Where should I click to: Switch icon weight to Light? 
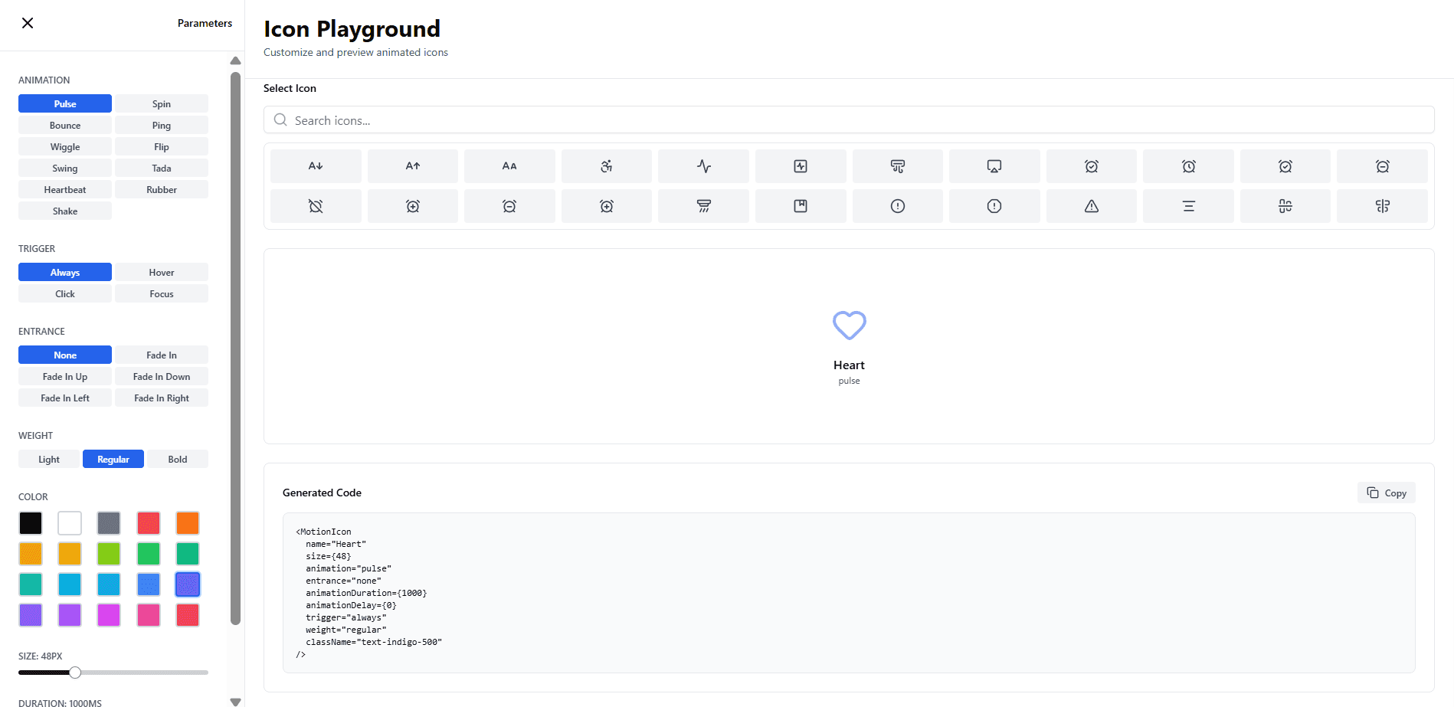pos(49,459)
